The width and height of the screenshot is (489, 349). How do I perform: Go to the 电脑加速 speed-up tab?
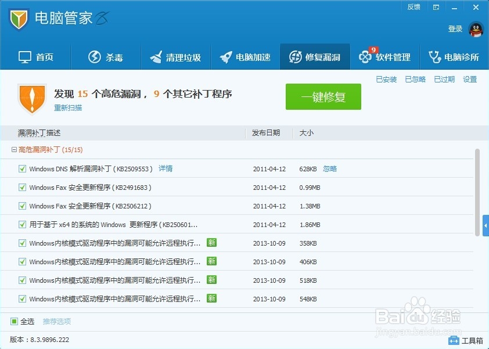pyautogui.click(x=245, y=57)
